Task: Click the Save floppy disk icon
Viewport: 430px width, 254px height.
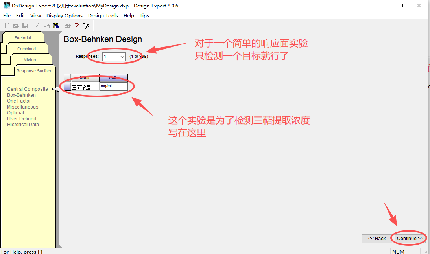Action: pyautogui.click(x=25, y=26)
